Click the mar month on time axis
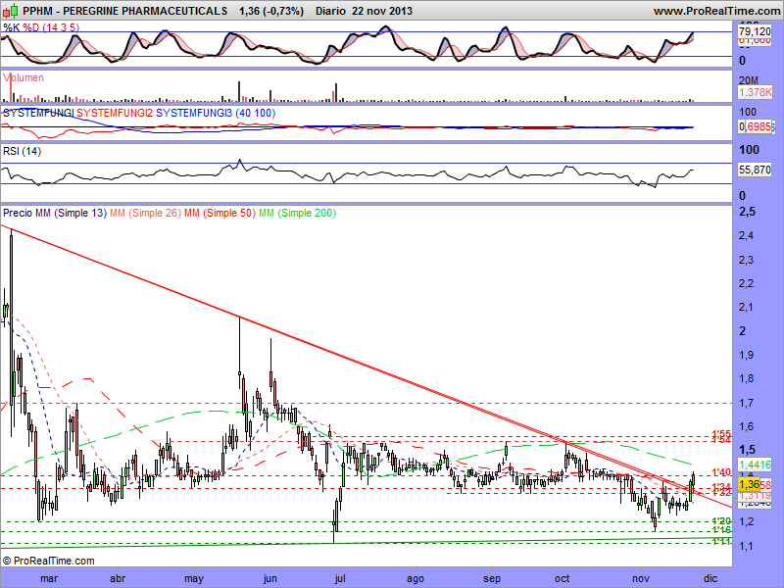The width and height of the screenshot is (784, 588). pyautogui.click(x=49, y=578)
